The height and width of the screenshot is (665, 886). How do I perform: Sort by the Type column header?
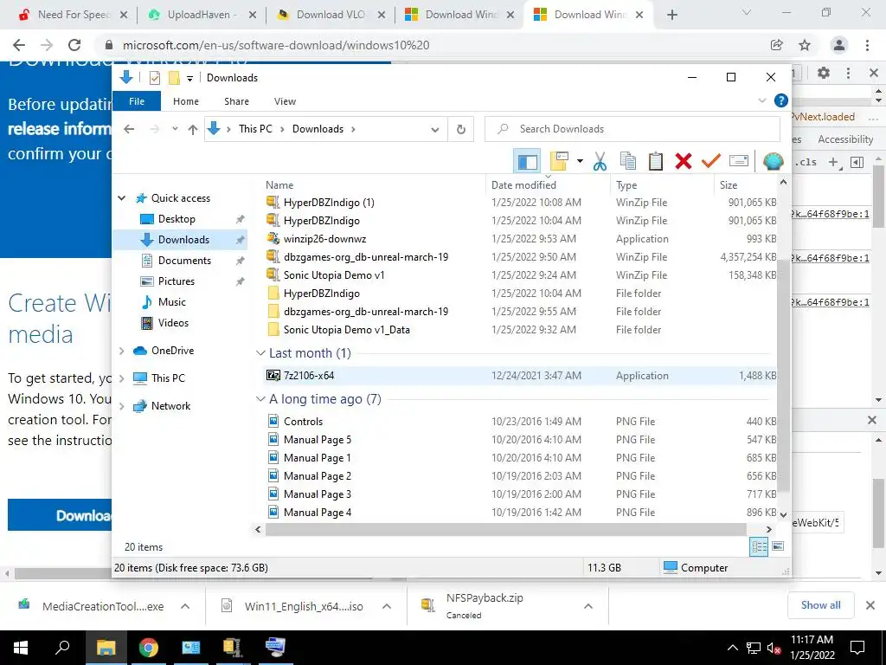pos(662,185)
